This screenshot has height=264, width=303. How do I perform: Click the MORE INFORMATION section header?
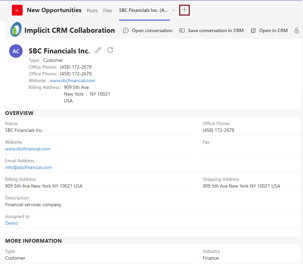click(33, 241)
